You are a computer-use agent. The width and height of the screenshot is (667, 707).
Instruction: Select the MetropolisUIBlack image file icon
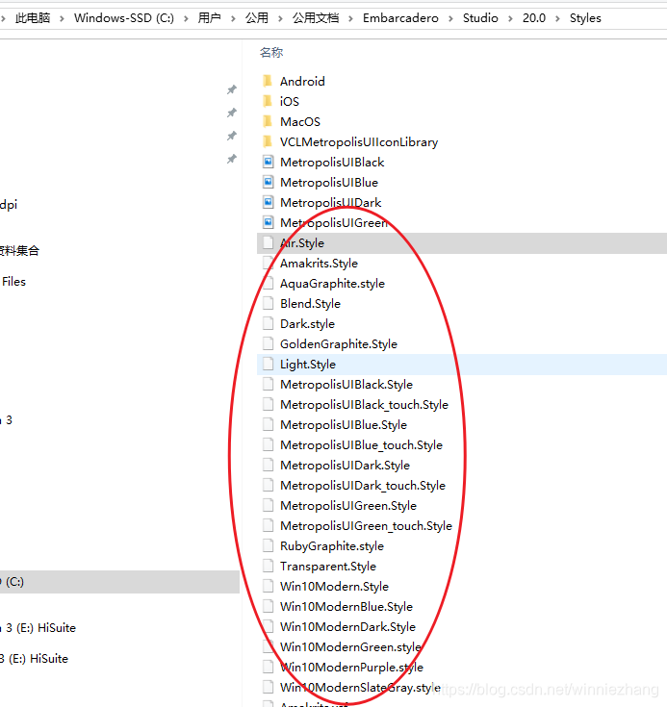pyautogui.click(x=269, y=162)
